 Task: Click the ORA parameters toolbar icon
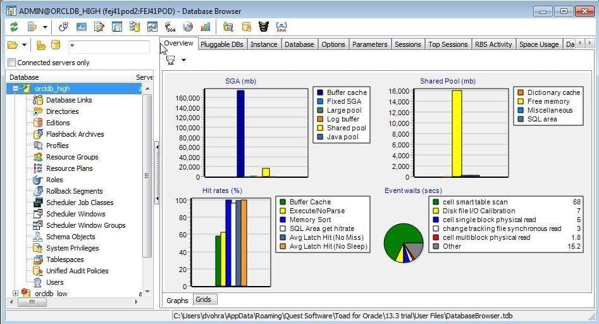click(x=281, y=27)
